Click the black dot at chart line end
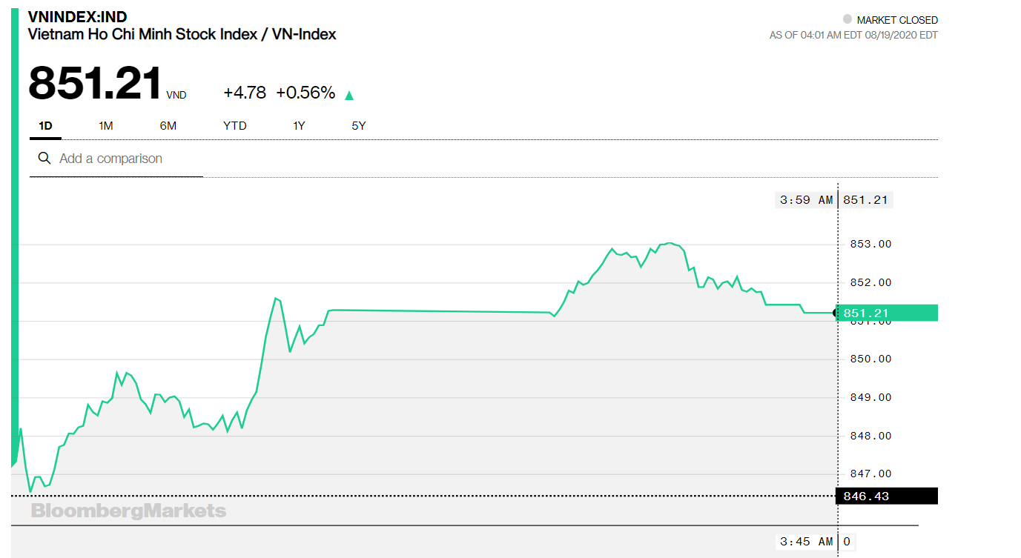1021x558 pixels. click(x=837, y=313)
